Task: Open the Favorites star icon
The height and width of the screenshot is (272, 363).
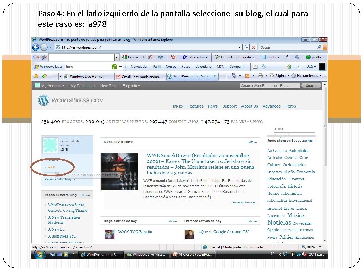Action: coord(36,76)
